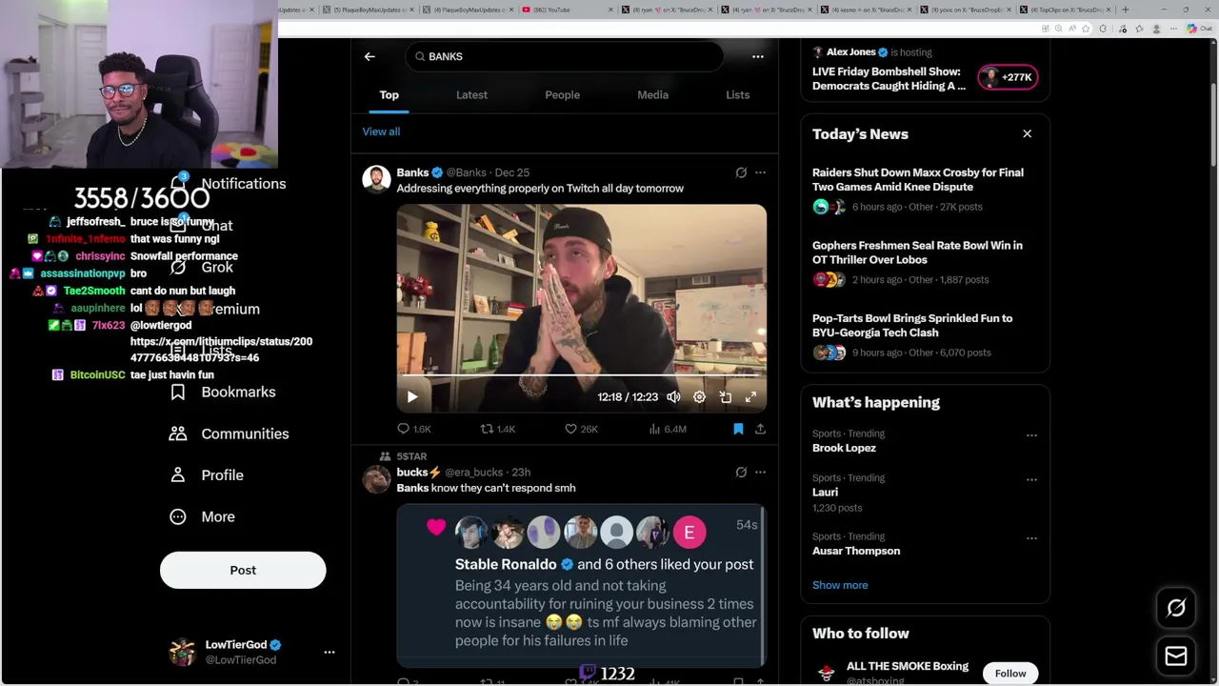
Task: Open Banks profile avatar on the post
Action: coord(376,179)
